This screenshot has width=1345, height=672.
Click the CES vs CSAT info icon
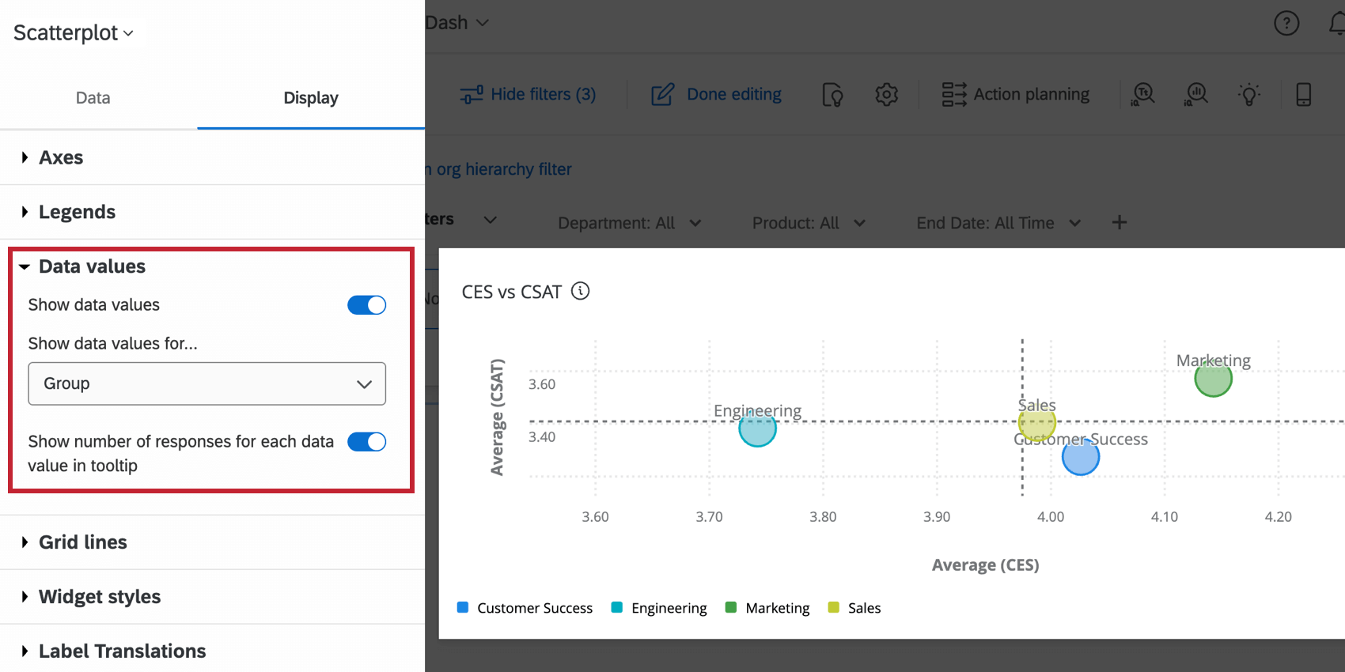581,292
